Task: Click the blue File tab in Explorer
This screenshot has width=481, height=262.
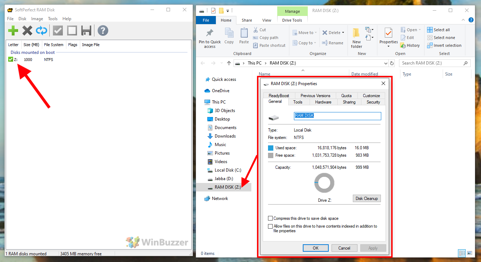Action: (x=206, y=20)
